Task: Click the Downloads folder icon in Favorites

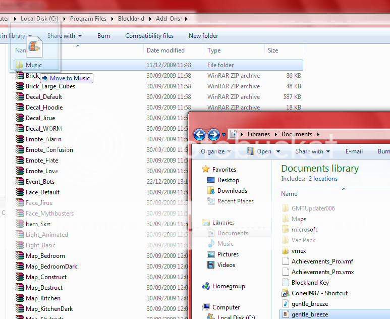Action: 211,191
